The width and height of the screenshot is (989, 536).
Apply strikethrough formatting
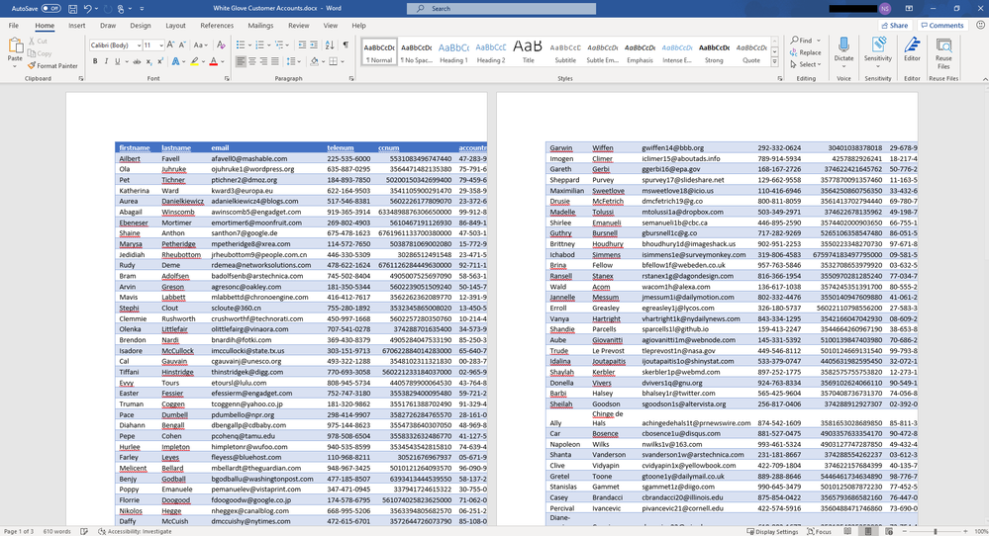tap(137, 61)
